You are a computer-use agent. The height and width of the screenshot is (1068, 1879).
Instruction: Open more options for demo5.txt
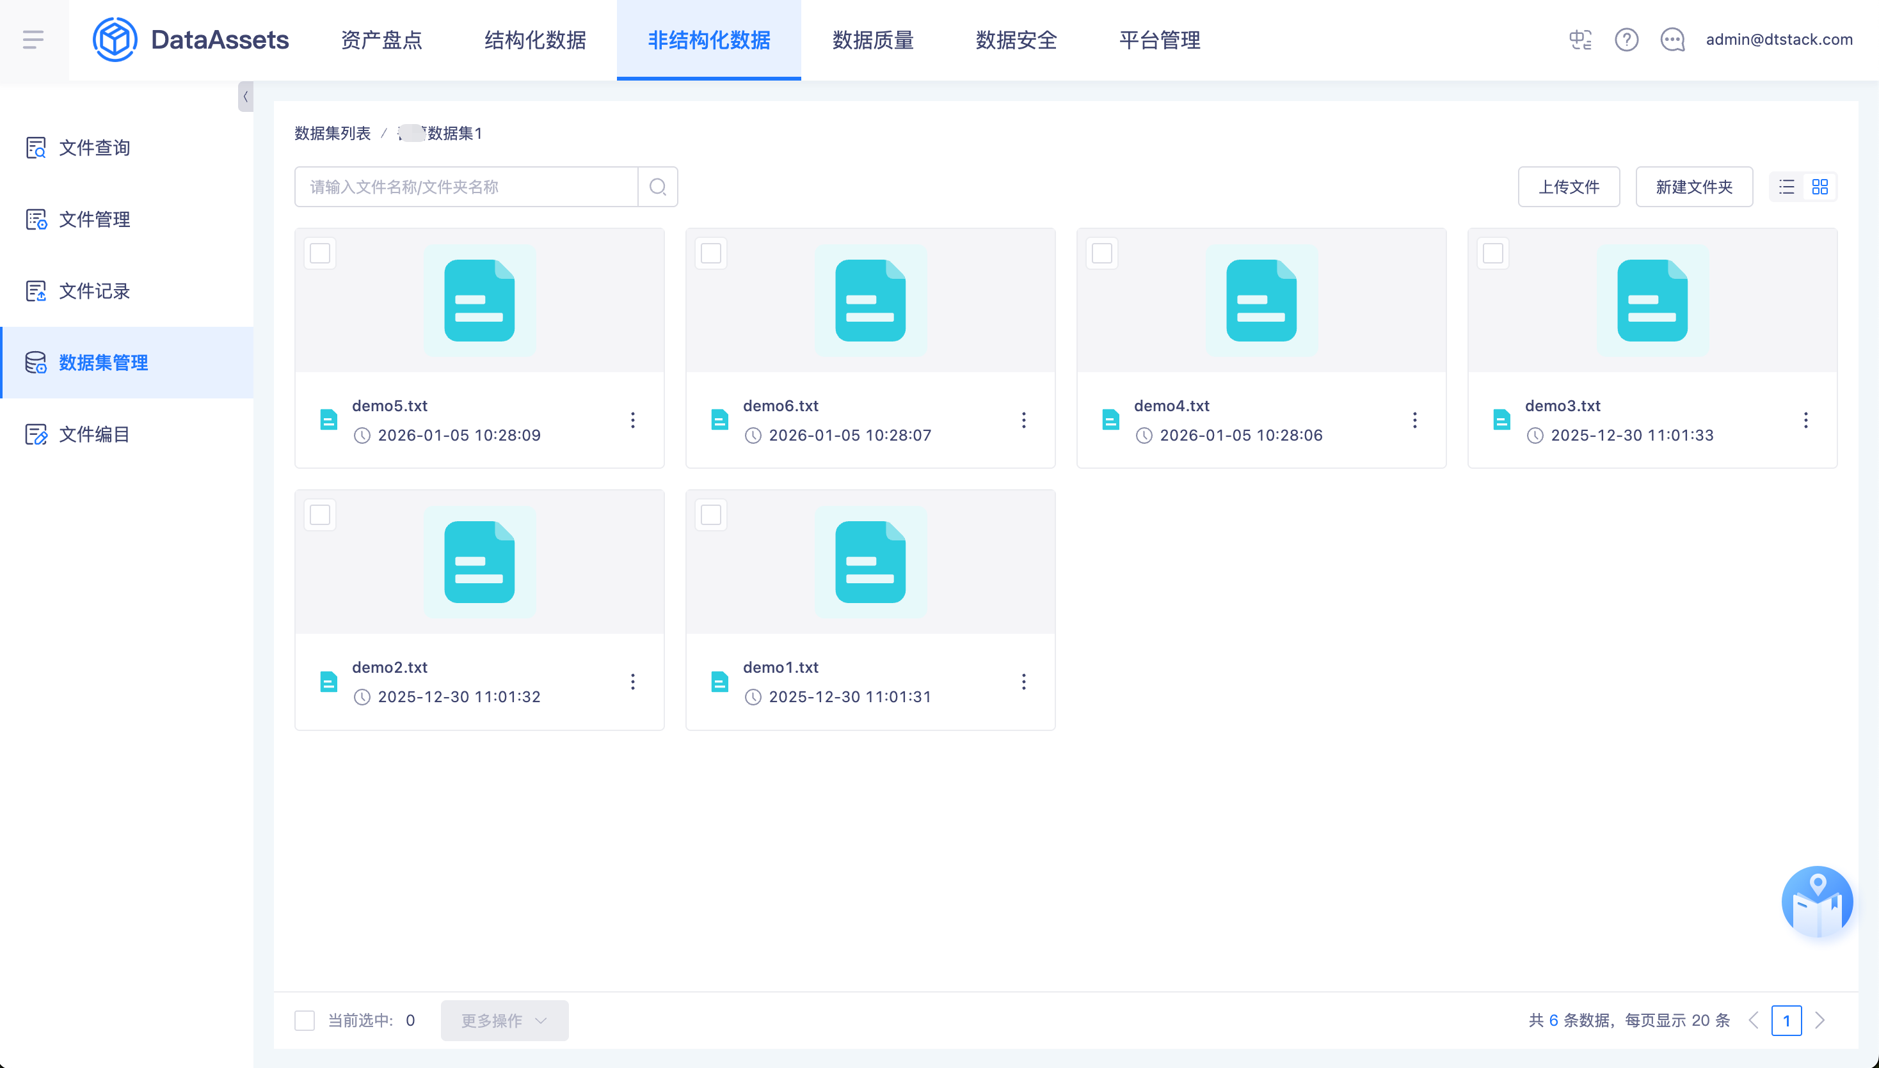click(x=633, y=420)
